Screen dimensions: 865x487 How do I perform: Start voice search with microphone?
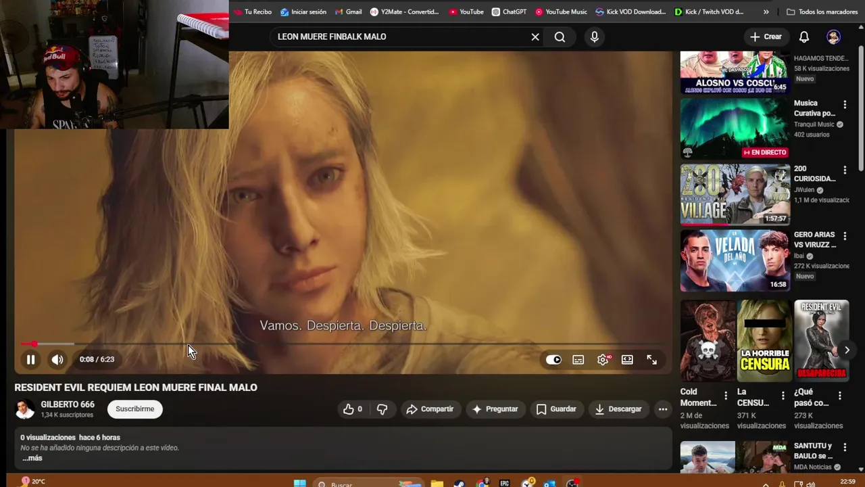[x=594, y=37]
